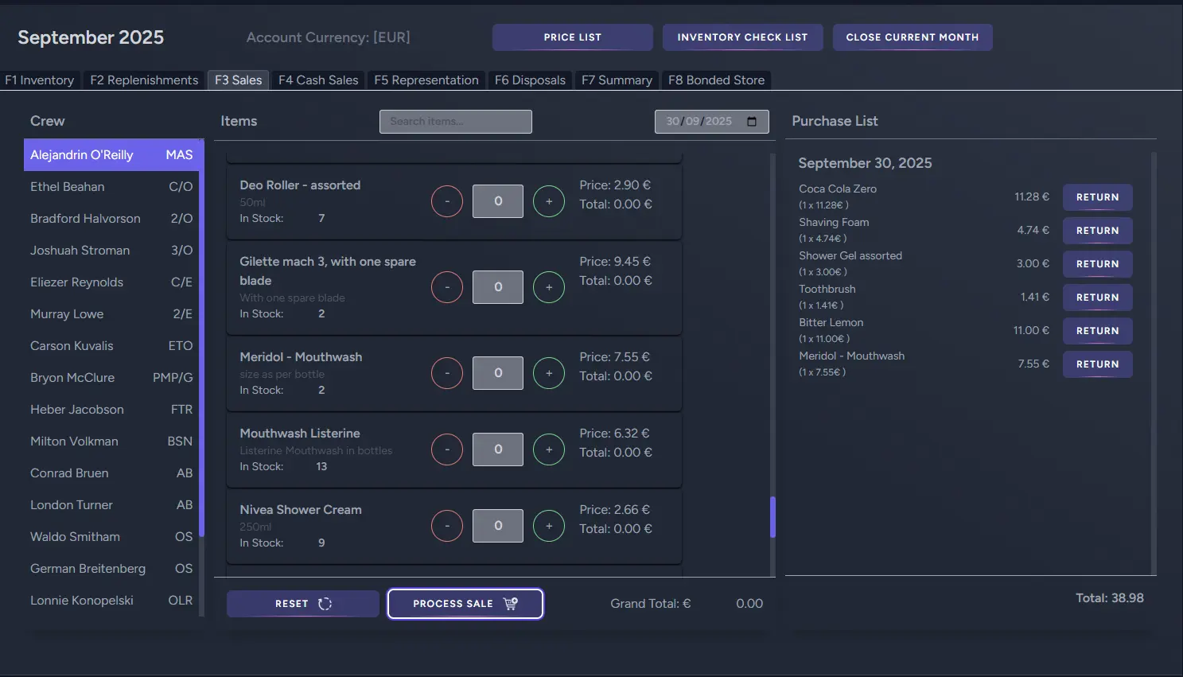Image resolution: width=1183 pixels, height=677 pixels.
Task: Decrease Gilette mach 3 quantity with minus icon
Action: [447, 287]
